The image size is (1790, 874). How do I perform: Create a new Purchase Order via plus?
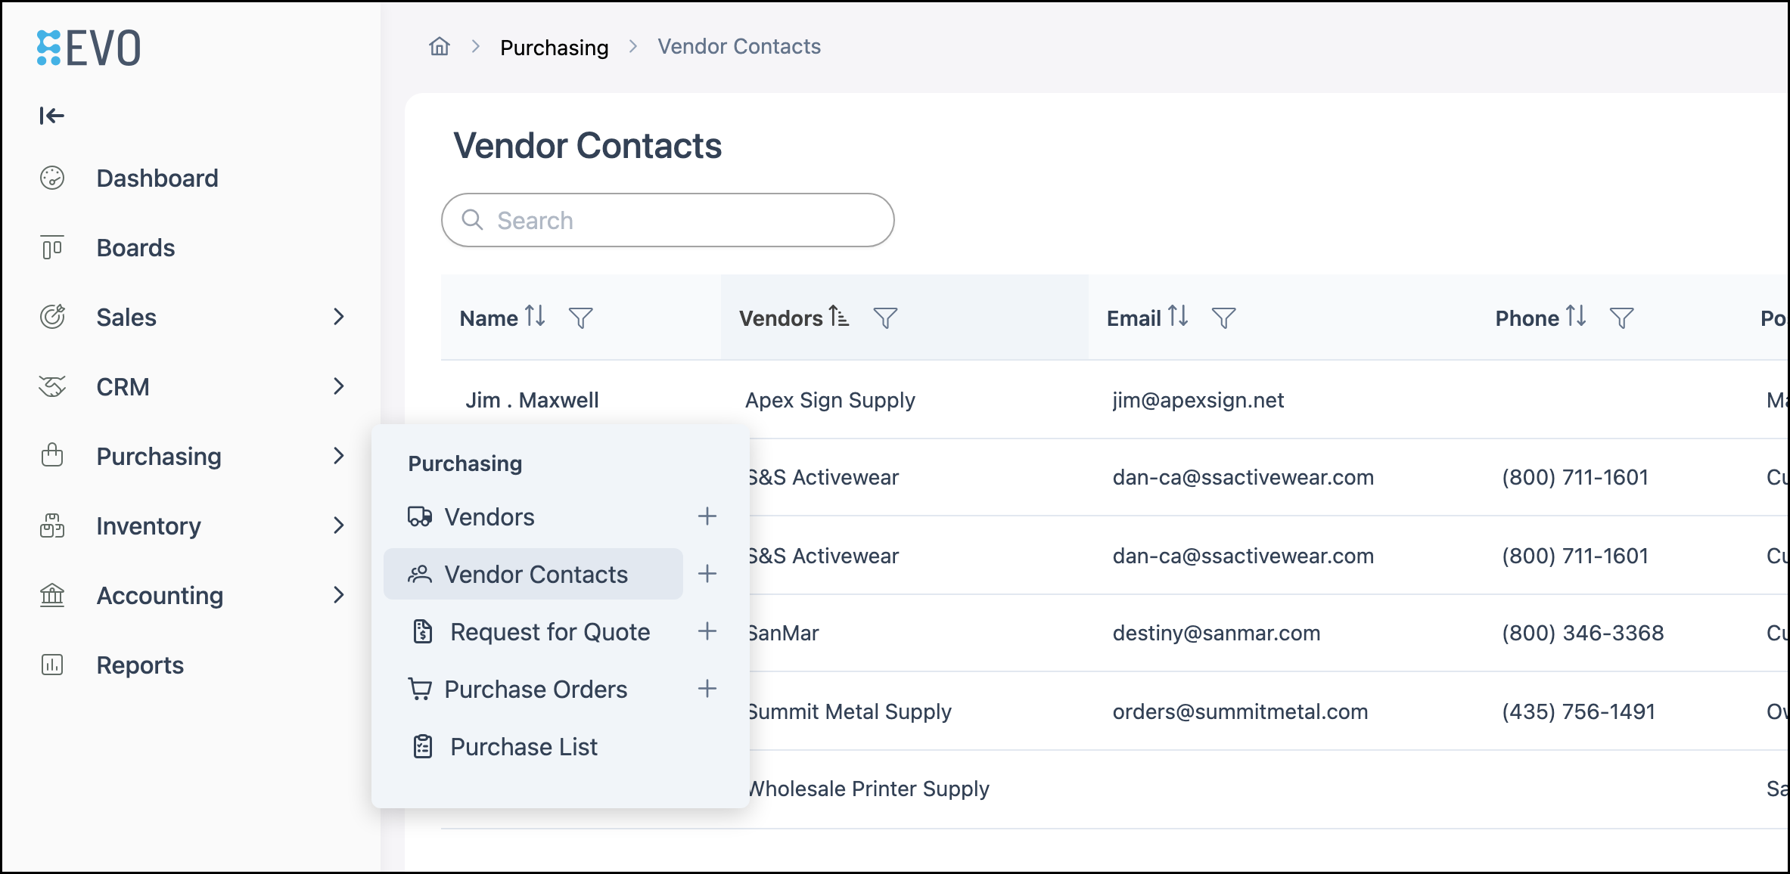707,689
